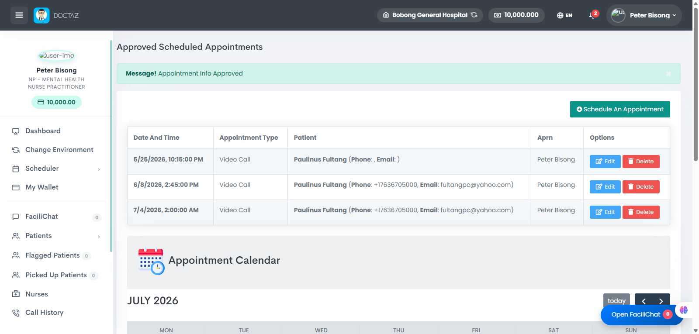Open Picked Up Patients in sidebar
This screenshot has height=334, width=699.
(56, 275)
